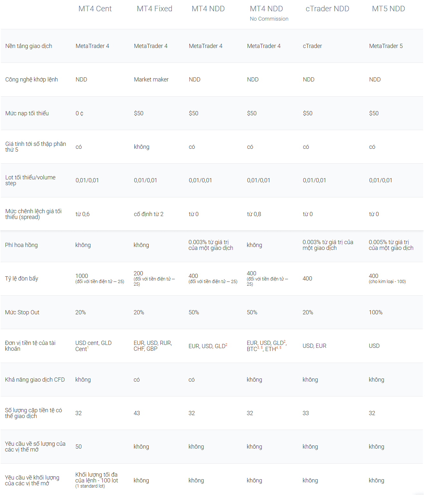This screenshot has width=425, height=495.
Task: Click the "Phí hoa hồng" row label
Action: (x=21, y=245)
